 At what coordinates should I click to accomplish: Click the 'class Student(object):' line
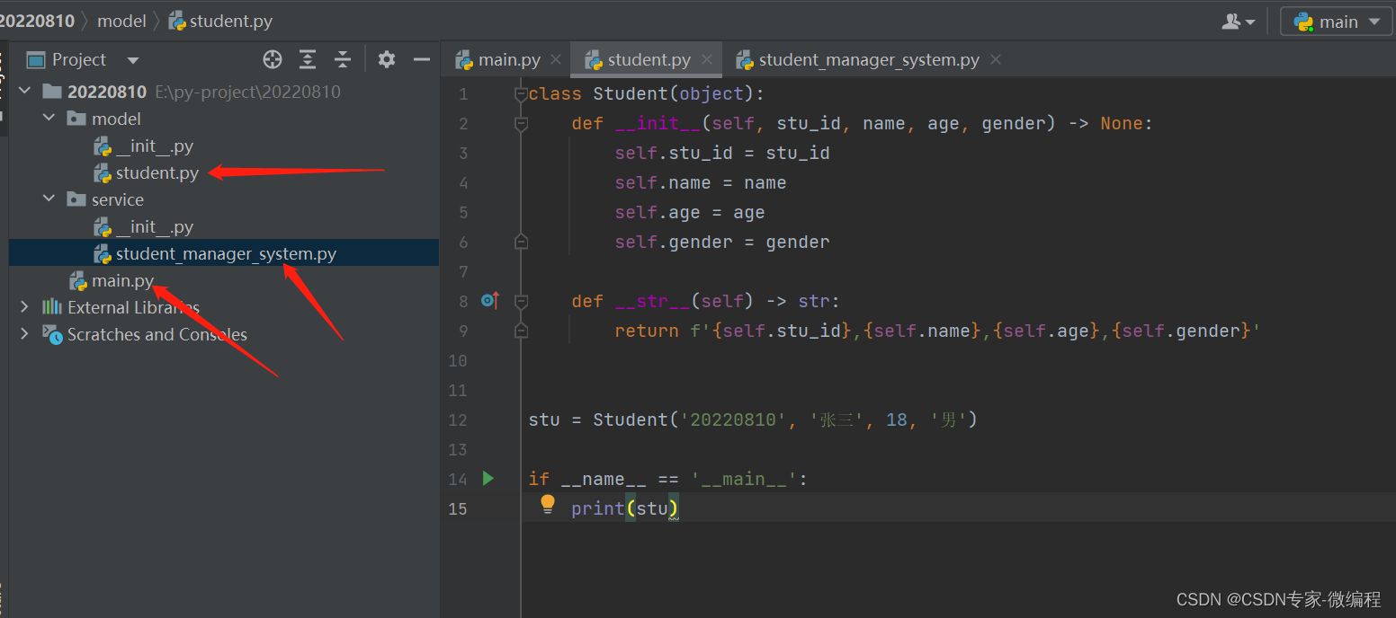coord(646,93)
